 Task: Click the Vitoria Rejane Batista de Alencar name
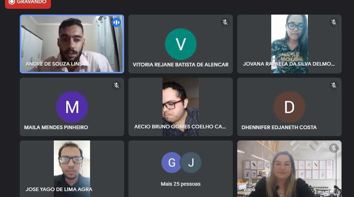[180, 65]
